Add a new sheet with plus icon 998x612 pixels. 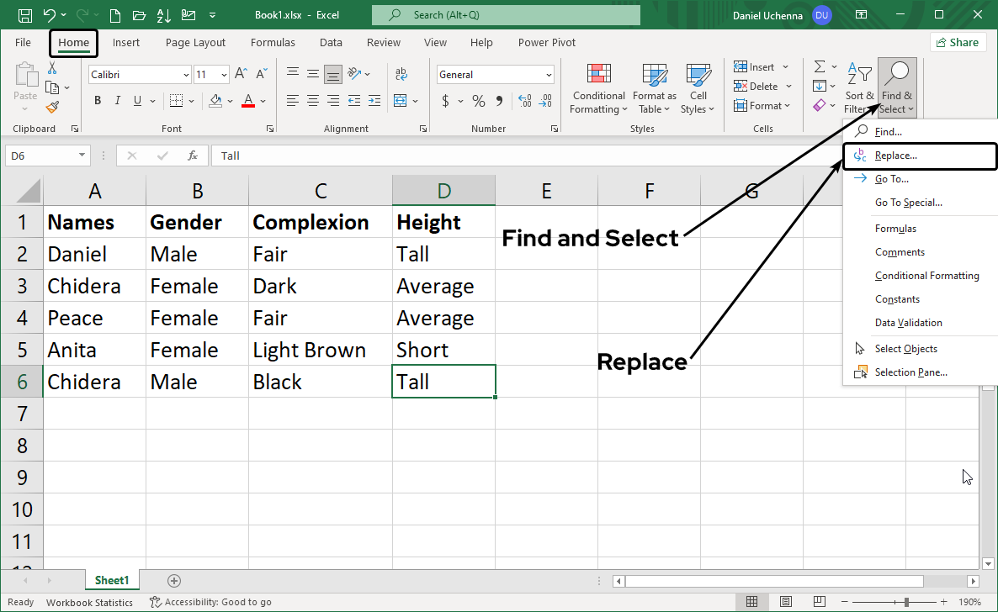pyautogui.click(x=174, y=580)
